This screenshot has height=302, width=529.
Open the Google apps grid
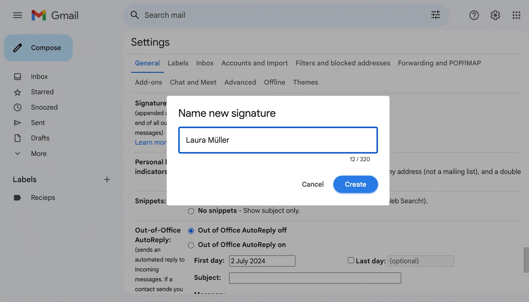pyautogui.click(x=516, y=15)
